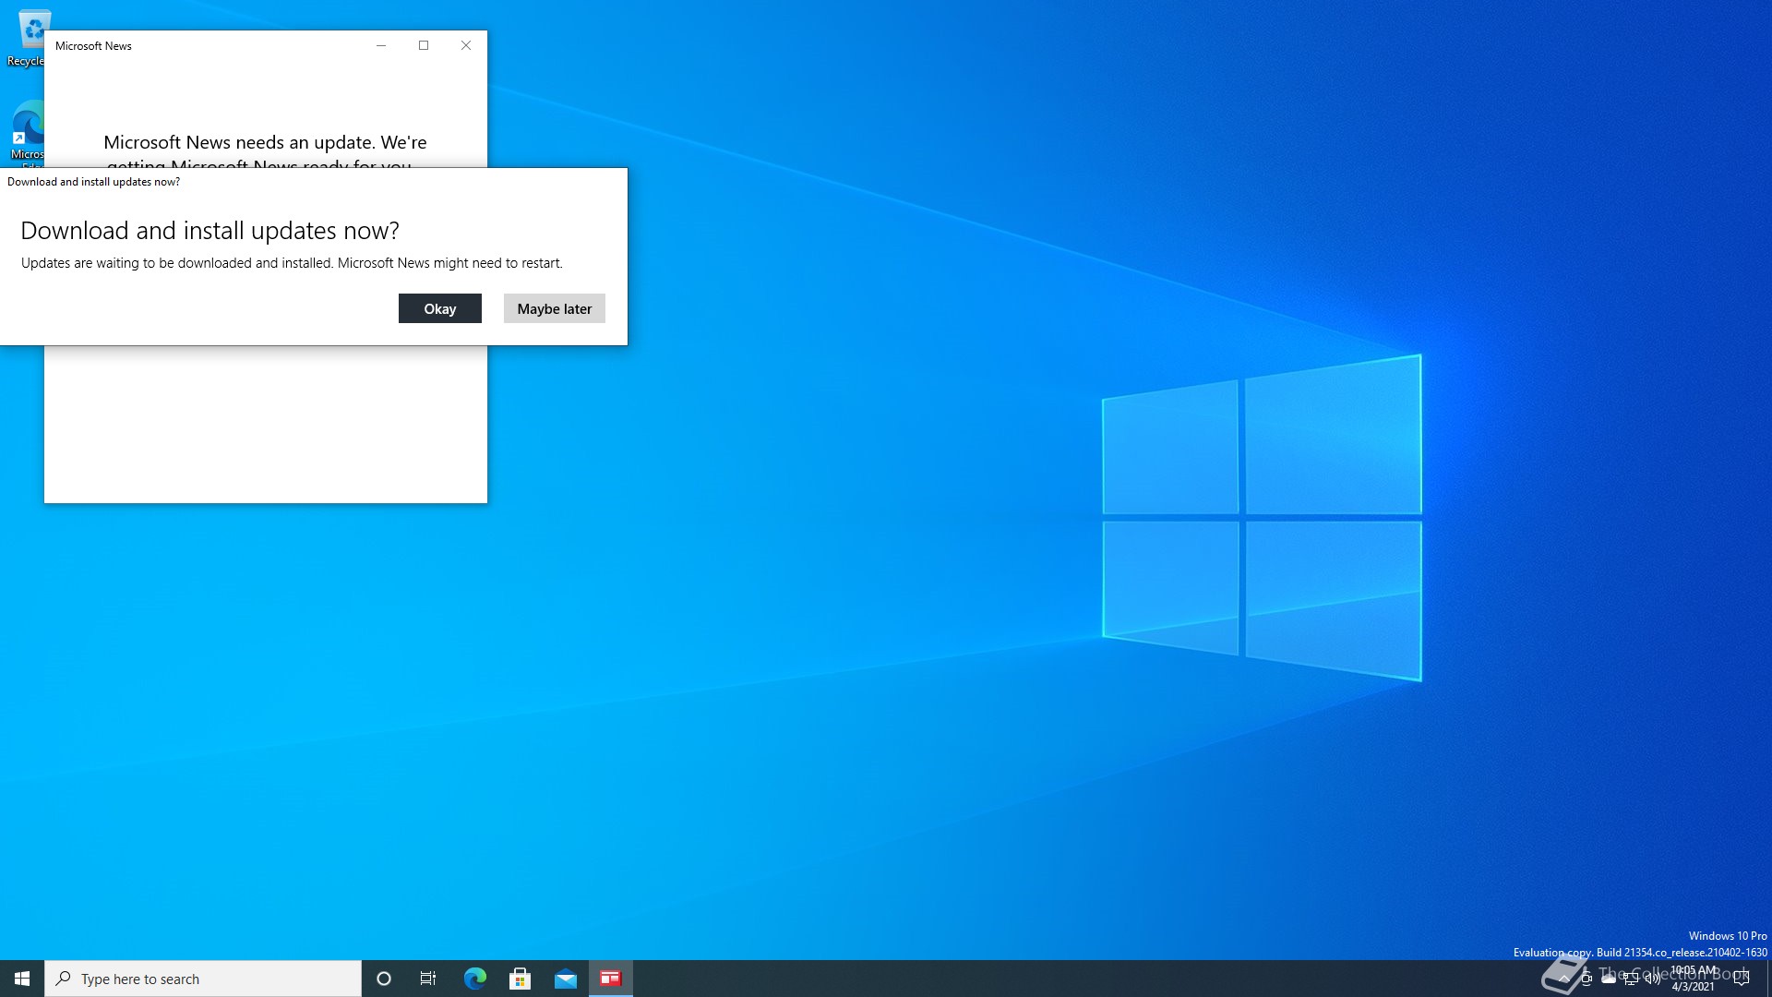Viewport: 1772px width, 997px height.
Task: Click the Show desktop strip
Action: [1768, 979]
